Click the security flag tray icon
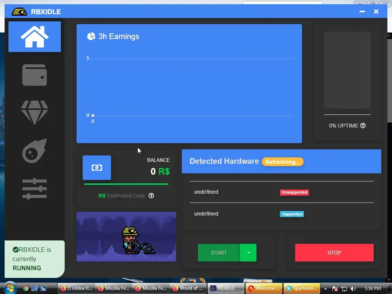 coord(335,289)
